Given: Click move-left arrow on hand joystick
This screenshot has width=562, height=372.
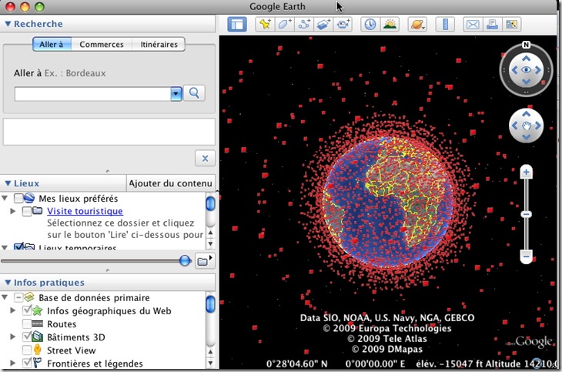Looking at the screenshot, I should (x=515, y=126).
